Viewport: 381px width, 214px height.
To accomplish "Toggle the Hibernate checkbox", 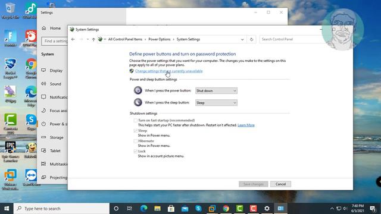I will [x=135, y=141].
